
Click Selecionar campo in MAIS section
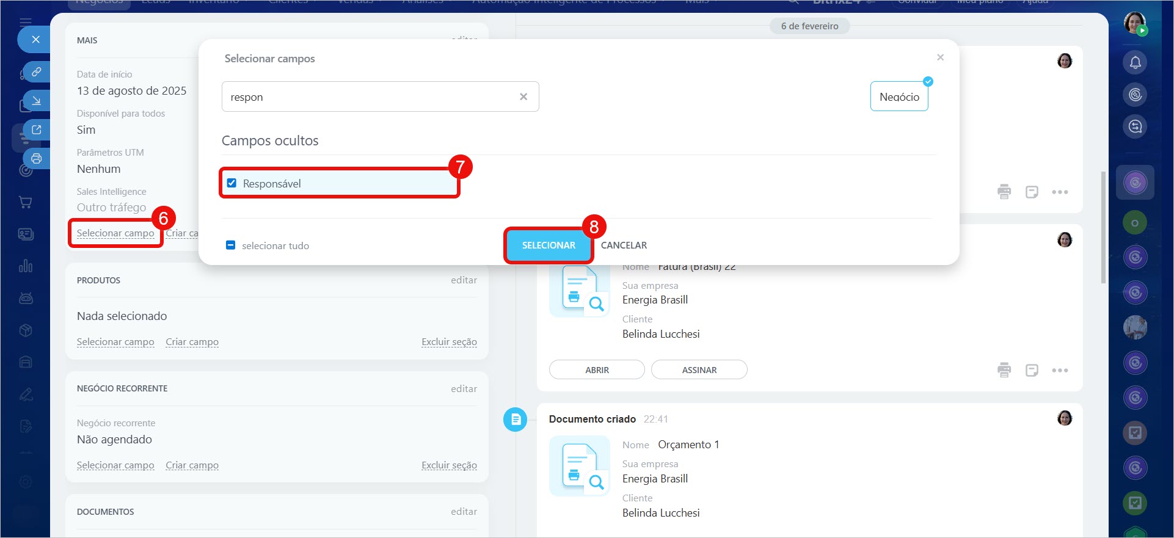pos(115,233)
